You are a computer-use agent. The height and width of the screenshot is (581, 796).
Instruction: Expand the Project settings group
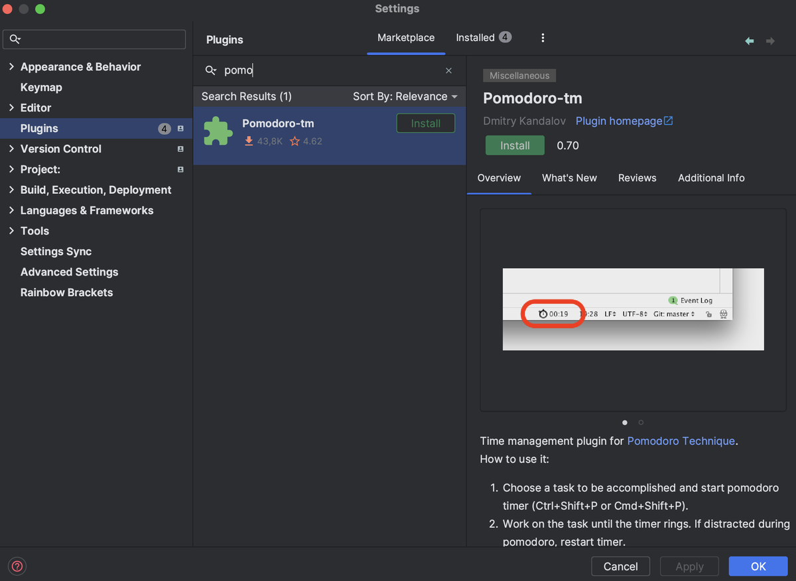pos(11,169)
